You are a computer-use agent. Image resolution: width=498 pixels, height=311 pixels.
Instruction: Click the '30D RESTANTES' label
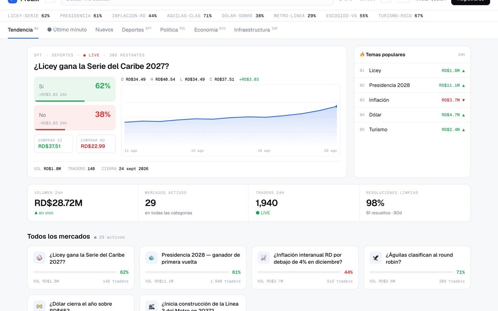[x=127, y=55]
